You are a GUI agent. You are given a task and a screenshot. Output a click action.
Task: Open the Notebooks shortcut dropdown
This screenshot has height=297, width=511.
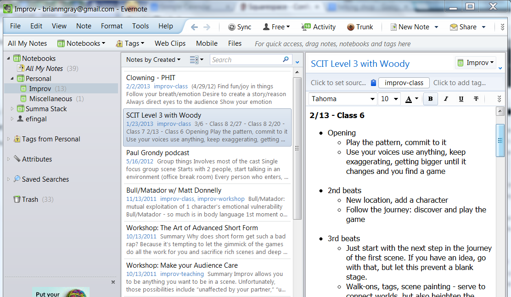coord(81,43)
